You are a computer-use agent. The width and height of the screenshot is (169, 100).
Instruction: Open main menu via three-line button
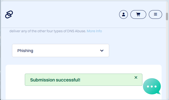[x=155, y=14]
